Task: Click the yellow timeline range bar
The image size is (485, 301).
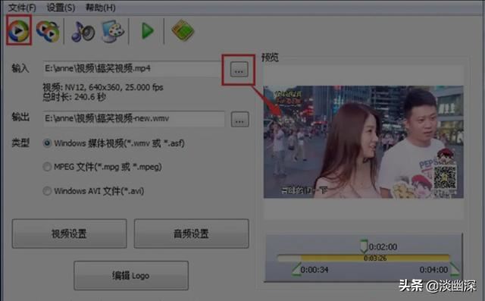Action: coord(375,258)
